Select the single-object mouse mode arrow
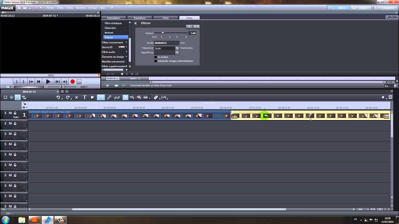The width and height of the screenshot is (399, 224). tap(125, 97)
